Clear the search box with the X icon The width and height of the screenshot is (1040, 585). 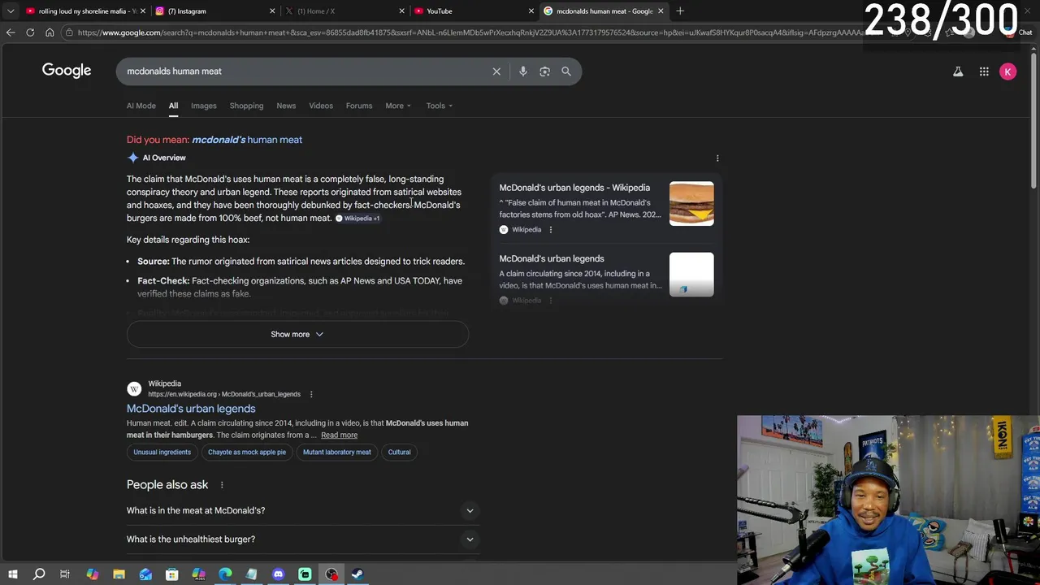pyautogui.click(x=496, y=71)
